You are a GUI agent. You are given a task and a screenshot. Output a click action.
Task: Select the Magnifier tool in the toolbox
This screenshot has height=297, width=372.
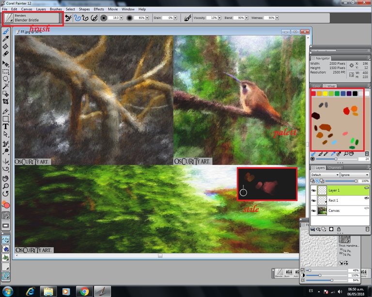(x=6, y=186)
